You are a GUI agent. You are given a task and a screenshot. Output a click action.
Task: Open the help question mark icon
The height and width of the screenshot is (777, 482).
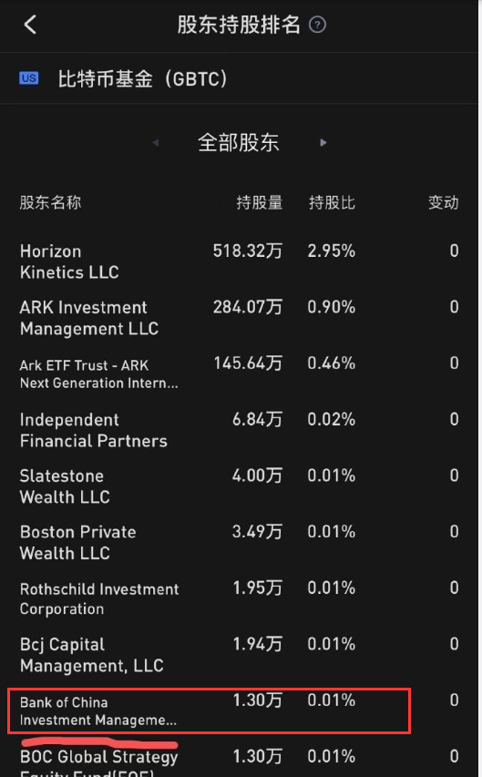coord(317,25)
